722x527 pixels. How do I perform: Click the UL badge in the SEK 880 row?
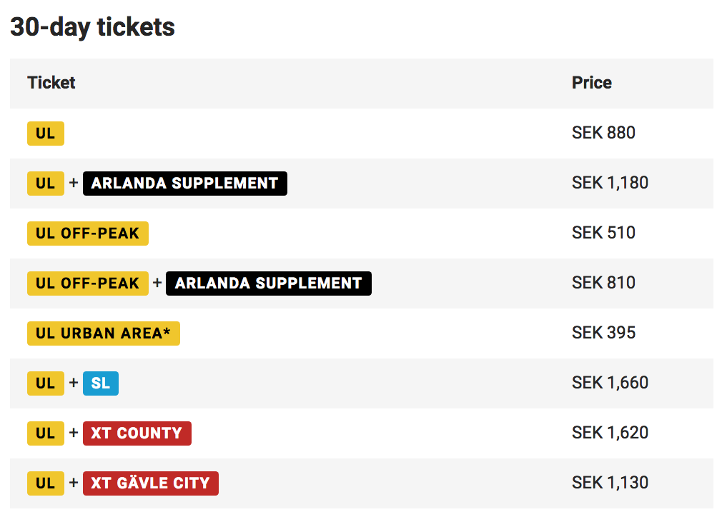46,134
